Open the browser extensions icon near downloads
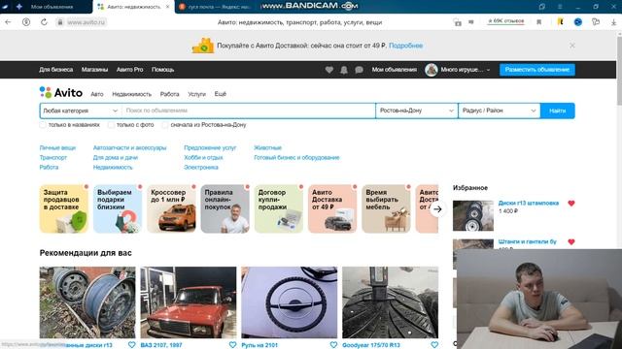The image size is (622, 349). pos(596,22)
